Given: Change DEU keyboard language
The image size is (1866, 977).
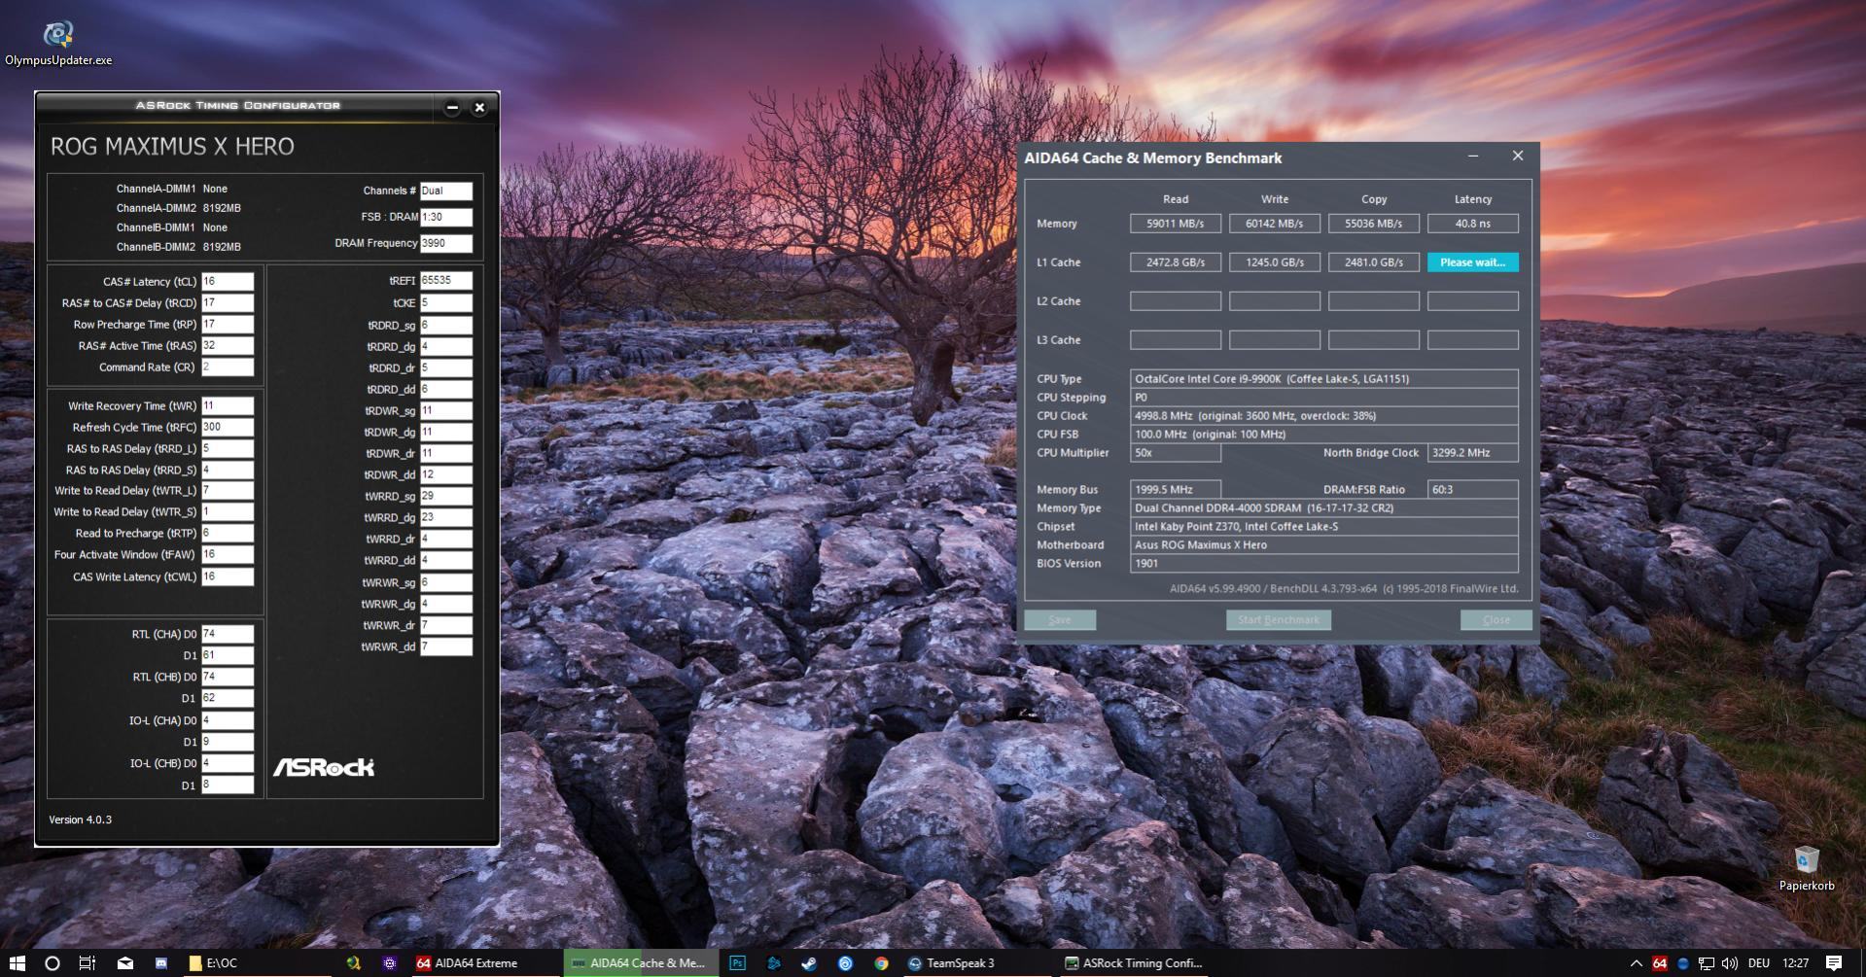Looking at the screenshot, I should point(1758,963).
